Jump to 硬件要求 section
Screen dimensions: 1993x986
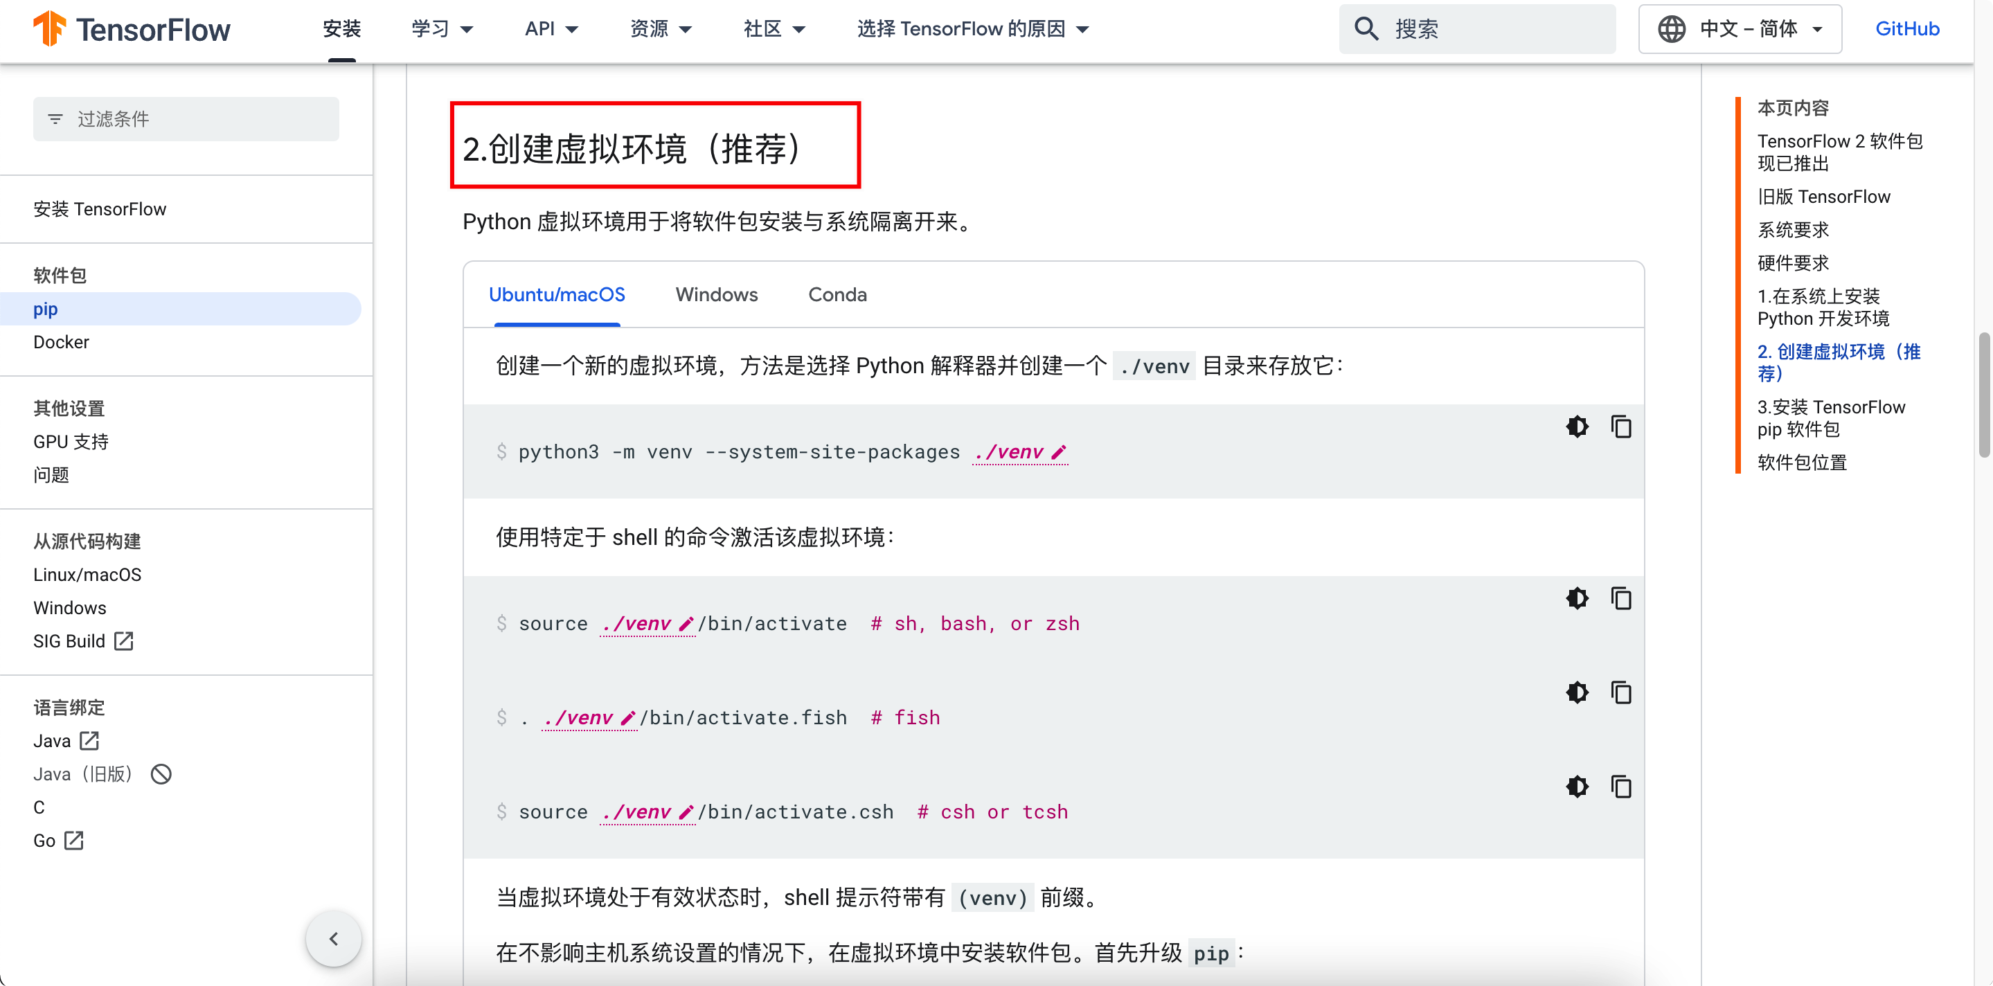(x=1793, y=264)
